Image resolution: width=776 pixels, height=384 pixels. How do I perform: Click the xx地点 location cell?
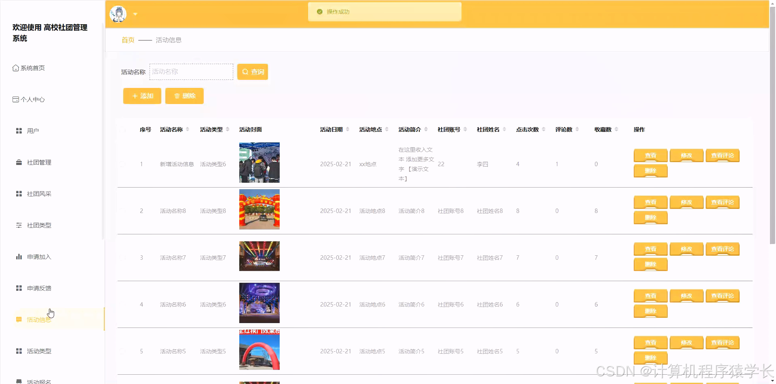click(x=368, y=164)
